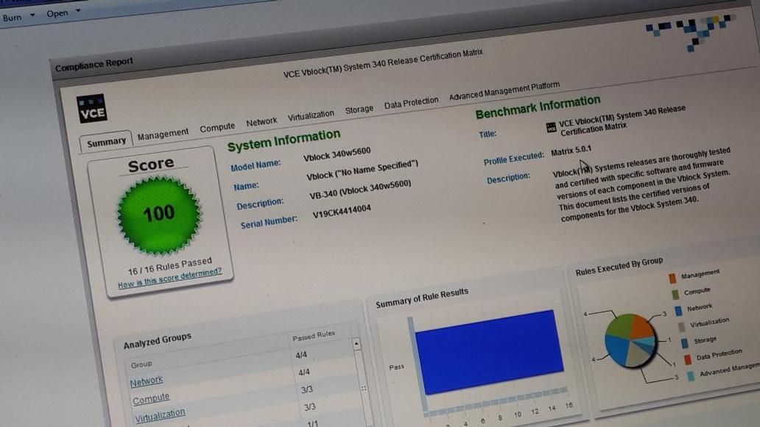The image size is (760, 427).
Task: Select the Summary tab
Action: coord(106,142)
